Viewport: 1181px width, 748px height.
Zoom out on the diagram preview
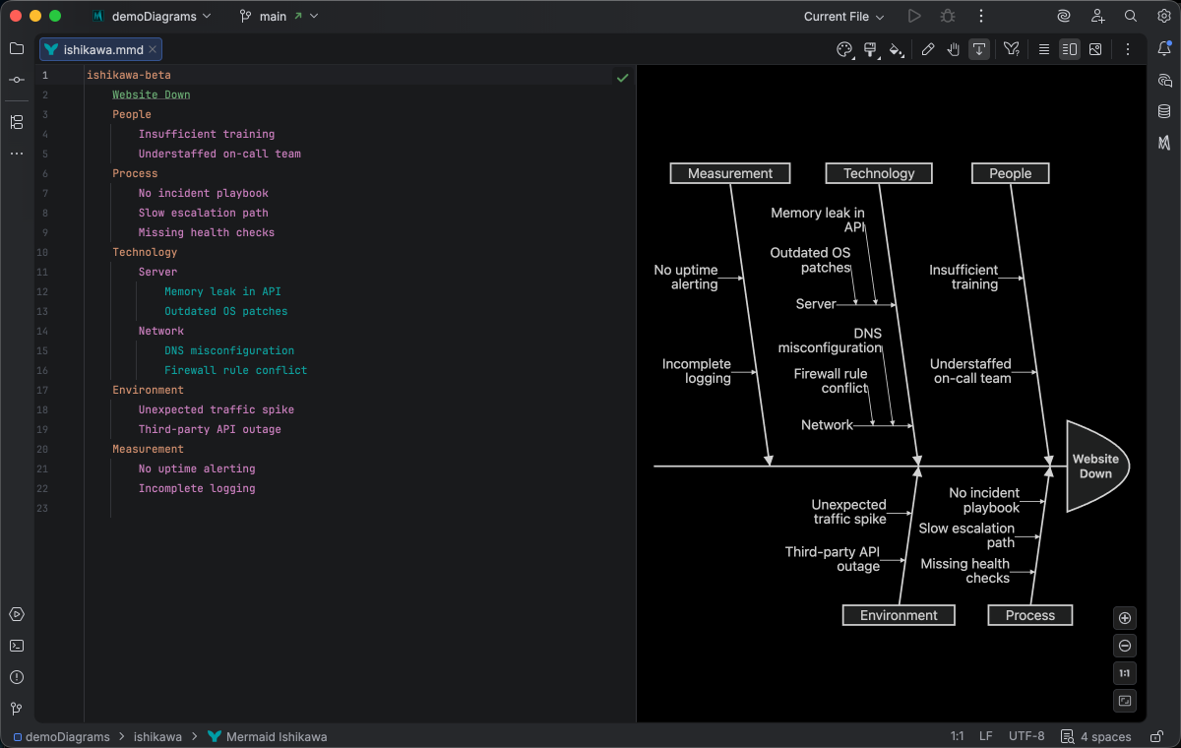point(1125,646)
